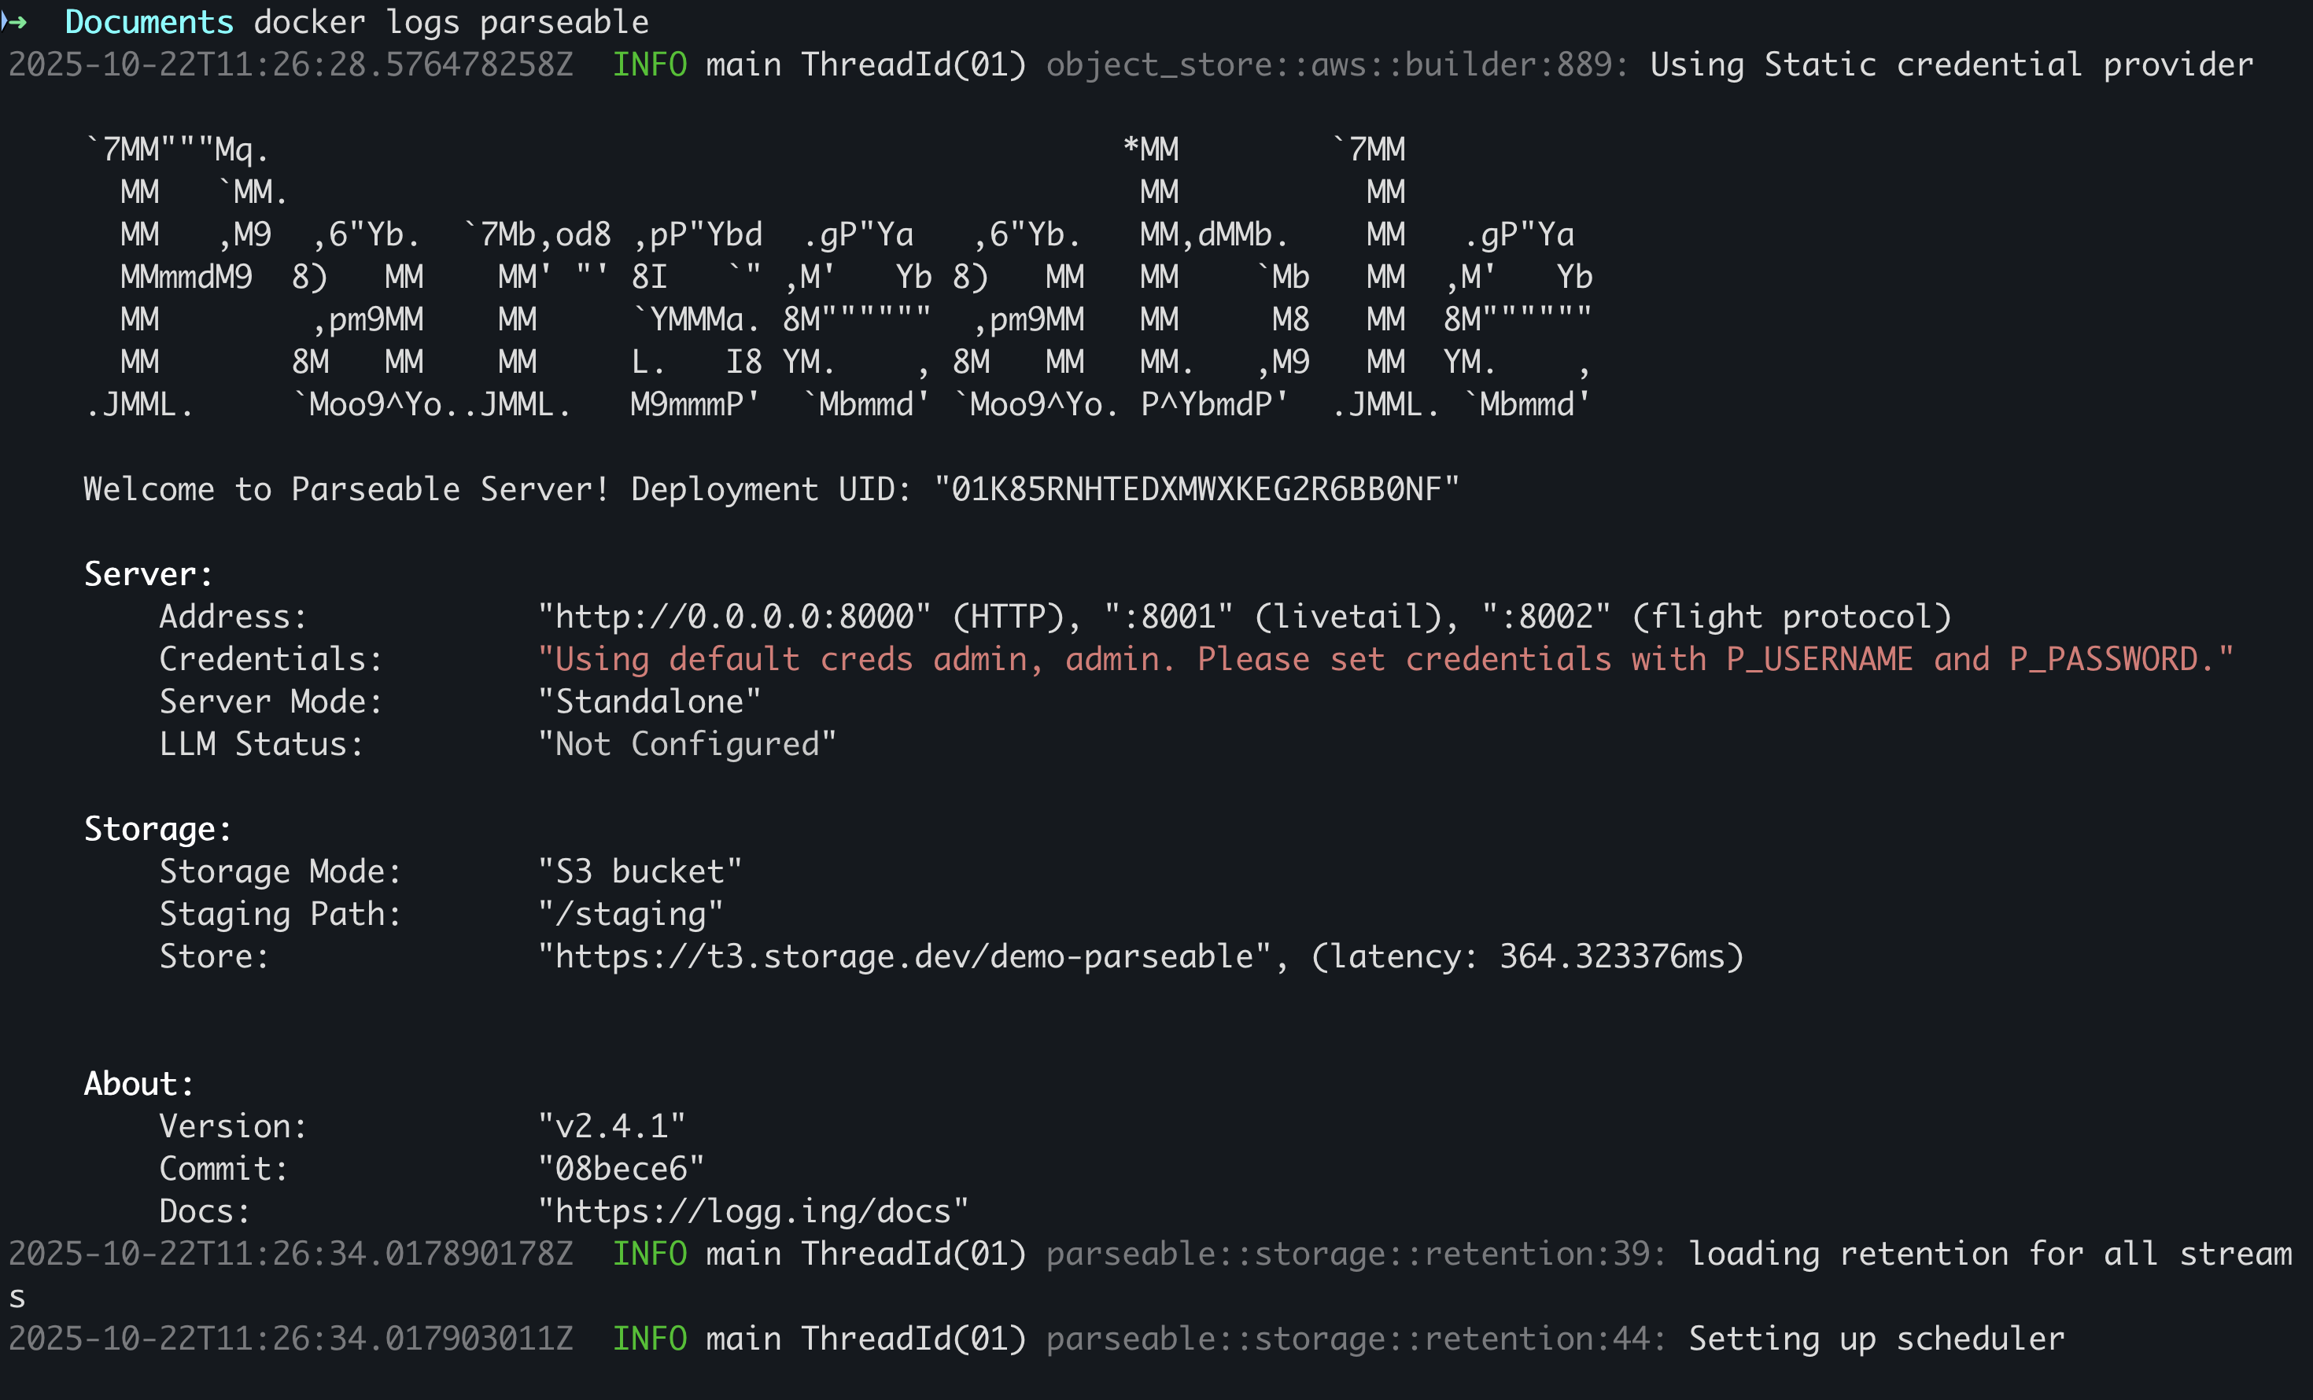The height and width of the screenshot is (1400, 2313).
Task: Click the docker logs parseable command
Action: pyautogui.click(x=451, y=21)
